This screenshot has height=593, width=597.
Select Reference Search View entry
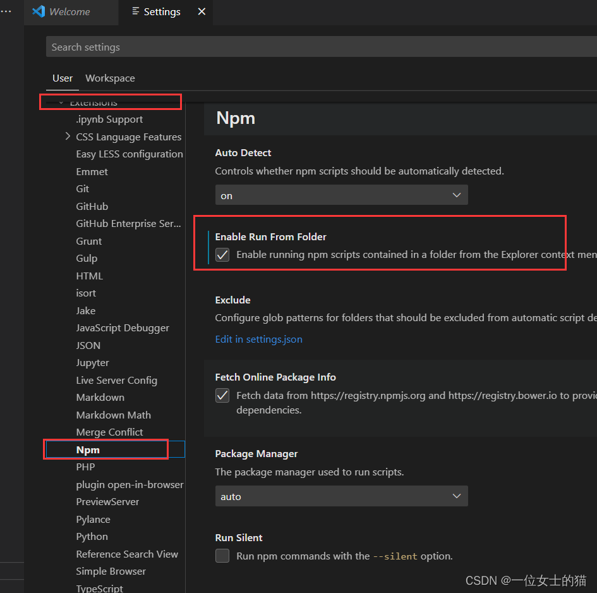coord(127,554)
